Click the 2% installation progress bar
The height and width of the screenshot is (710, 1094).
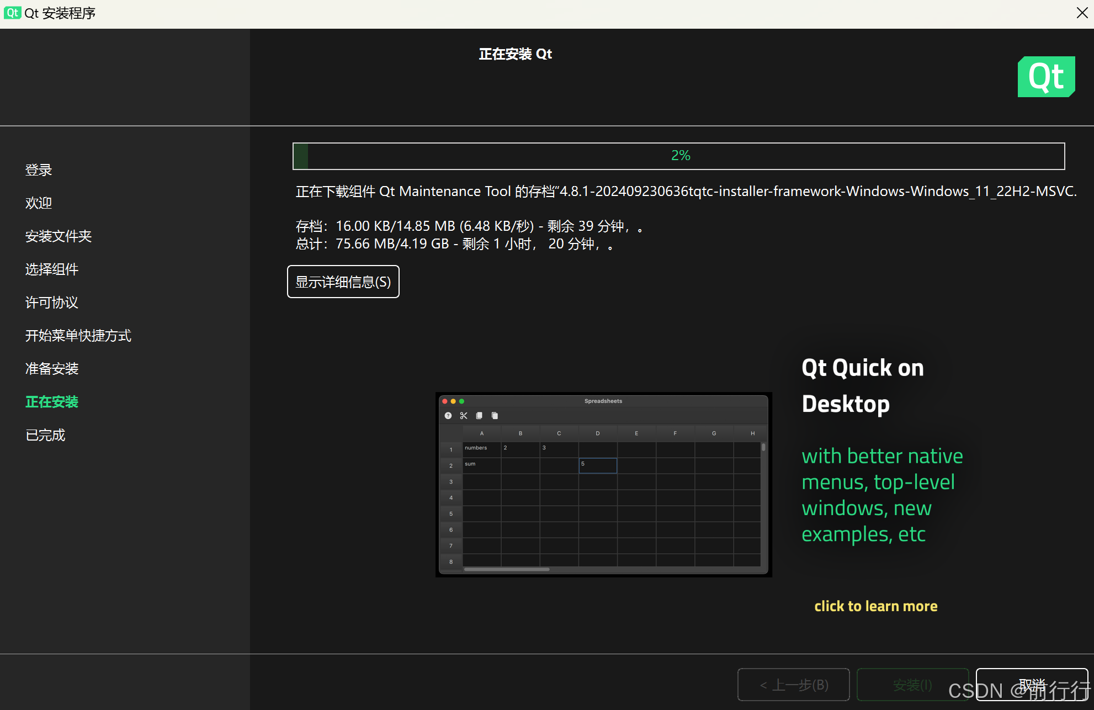click(678, 156)
